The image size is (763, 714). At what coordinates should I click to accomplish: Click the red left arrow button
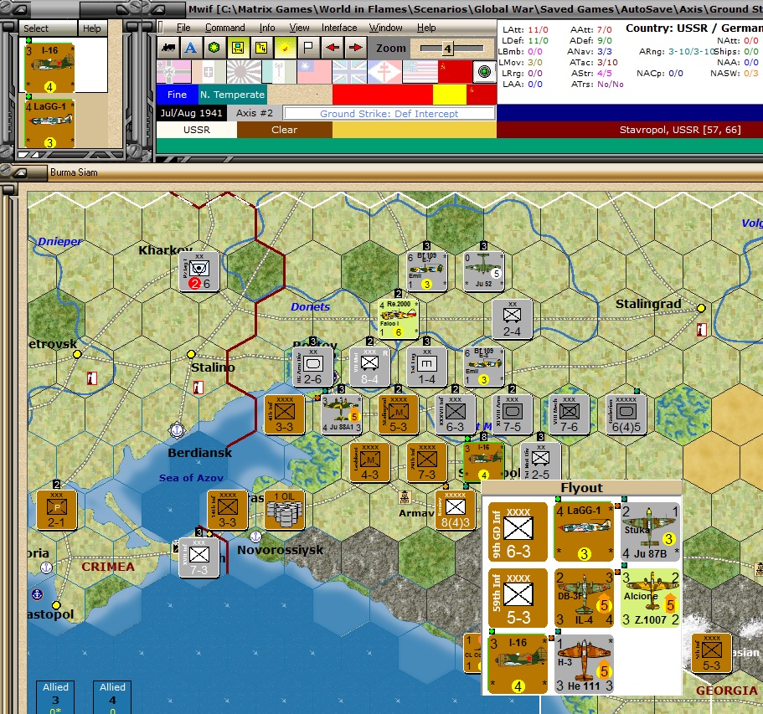click(x=333, y=48)
